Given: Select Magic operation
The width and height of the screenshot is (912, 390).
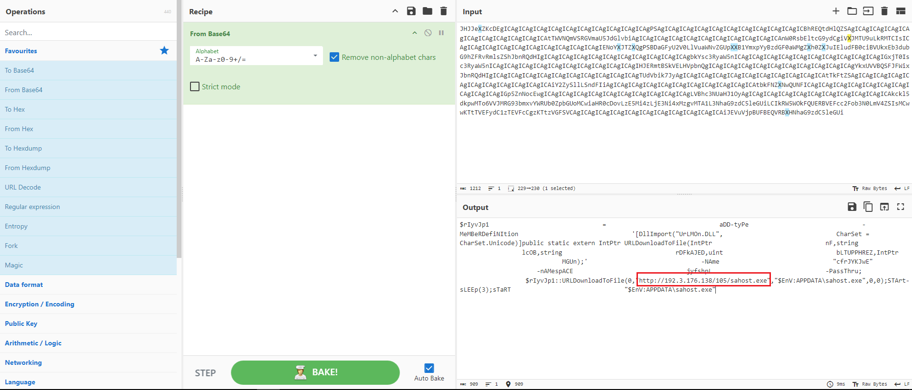Looking at the screenshot, I should coord(88,265).
